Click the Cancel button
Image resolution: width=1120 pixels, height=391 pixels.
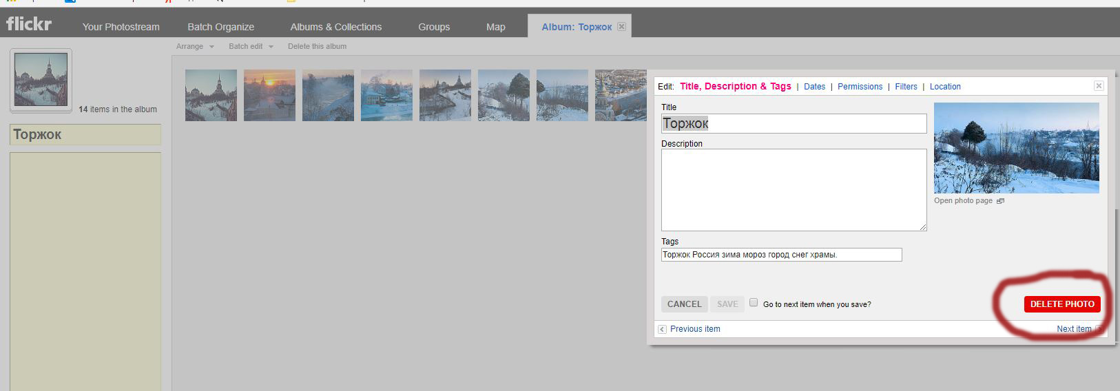[x=684, y=304]
